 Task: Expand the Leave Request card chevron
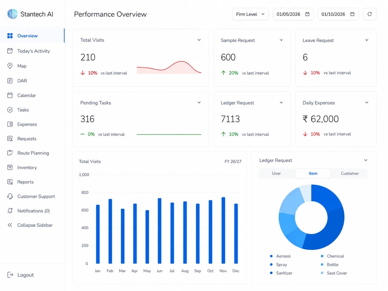(367, 40)
